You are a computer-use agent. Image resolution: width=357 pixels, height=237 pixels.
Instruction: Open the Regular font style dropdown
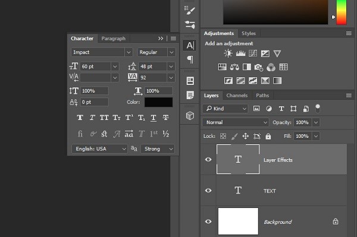click(171, 52)
